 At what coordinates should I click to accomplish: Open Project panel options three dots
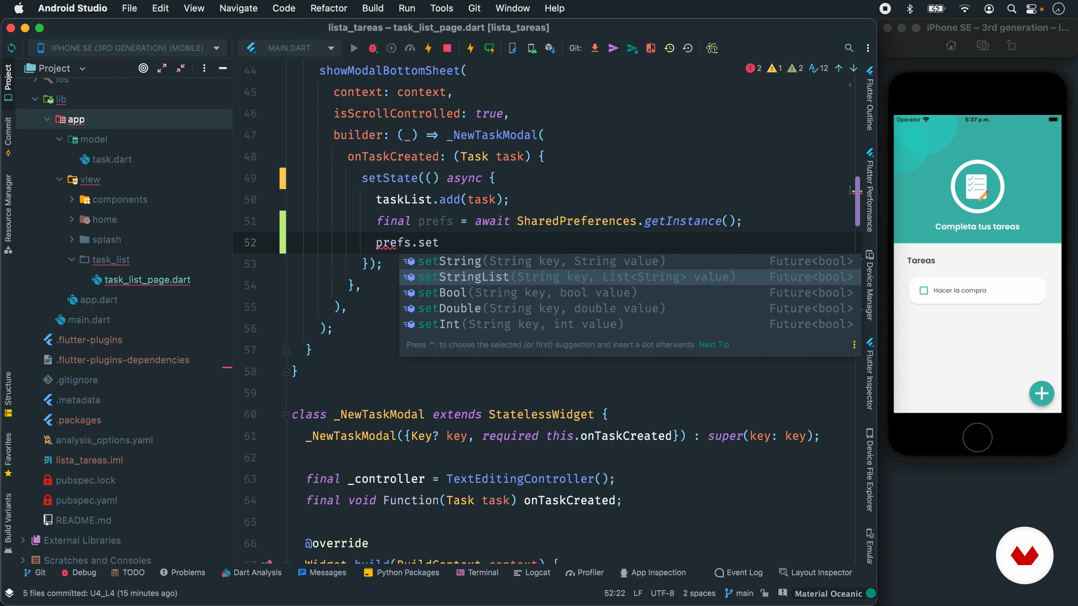(204, 68)
